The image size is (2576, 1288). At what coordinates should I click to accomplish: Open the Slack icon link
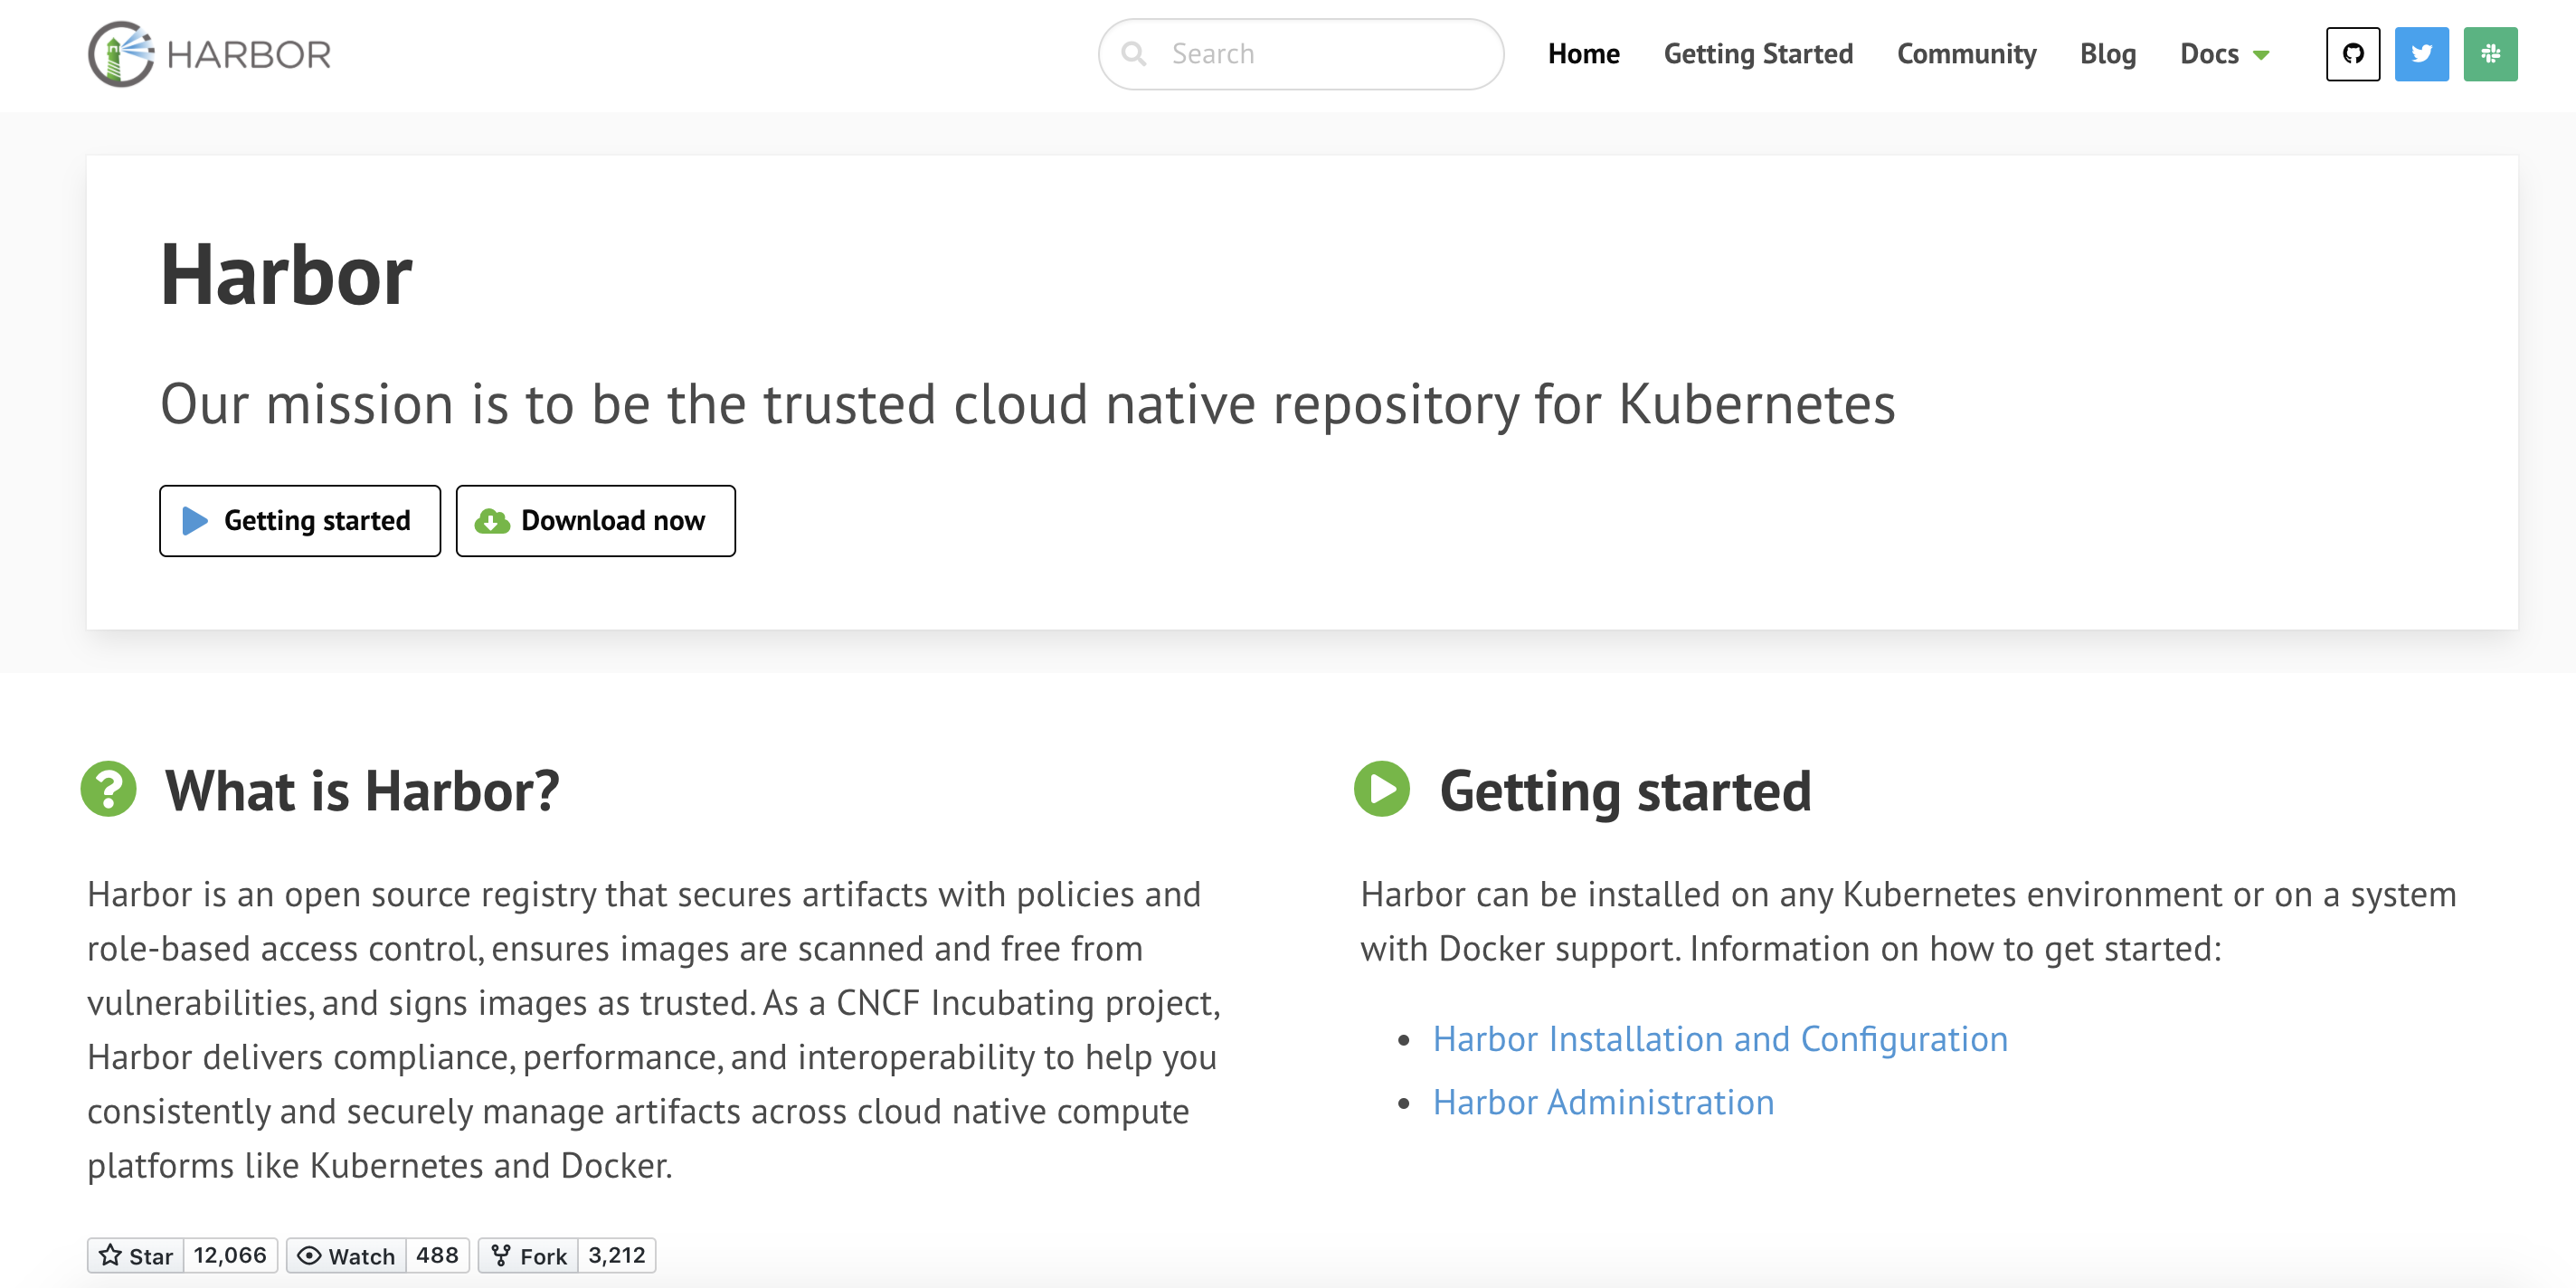pyautogui.click(x=2490, y=54)
